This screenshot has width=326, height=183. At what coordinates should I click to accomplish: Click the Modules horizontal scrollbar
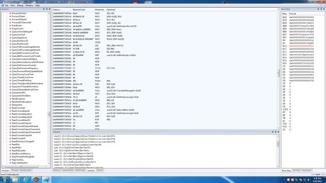coord(25,166)
